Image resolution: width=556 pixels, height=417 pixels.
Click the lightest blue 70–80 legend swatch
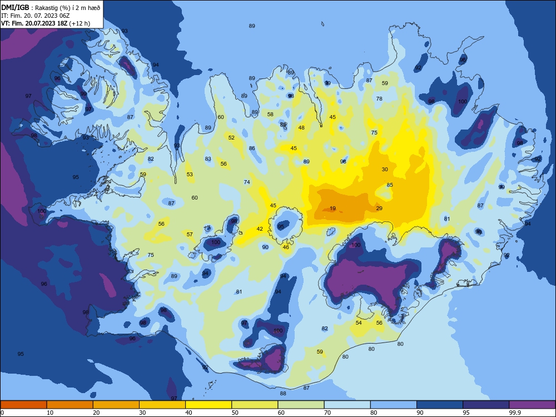coord(347,405)
